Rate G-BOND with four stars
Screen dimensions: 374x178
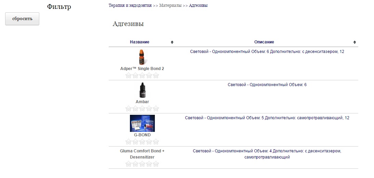(149, 142)
